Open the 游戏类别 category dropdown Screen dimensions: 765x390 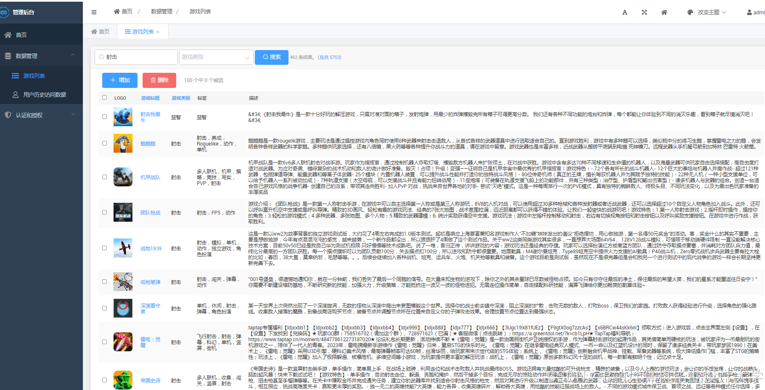[216, 57]
